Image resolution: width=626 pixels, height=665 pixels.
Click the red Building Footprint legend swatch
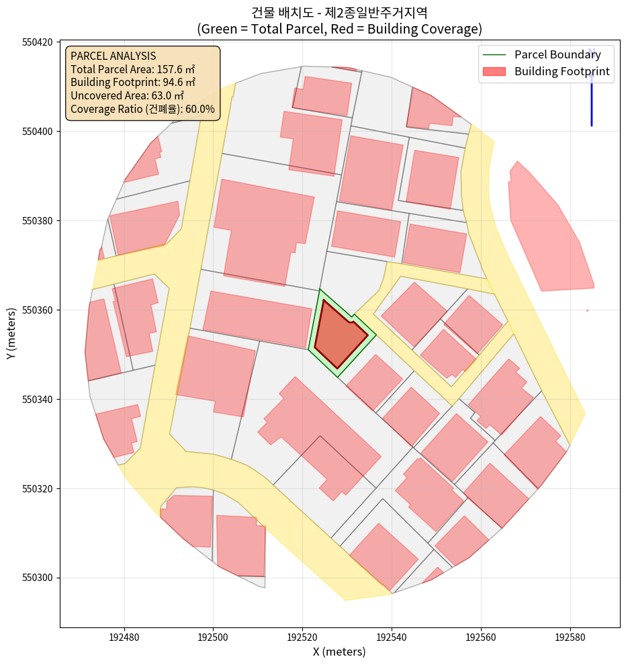494,71
